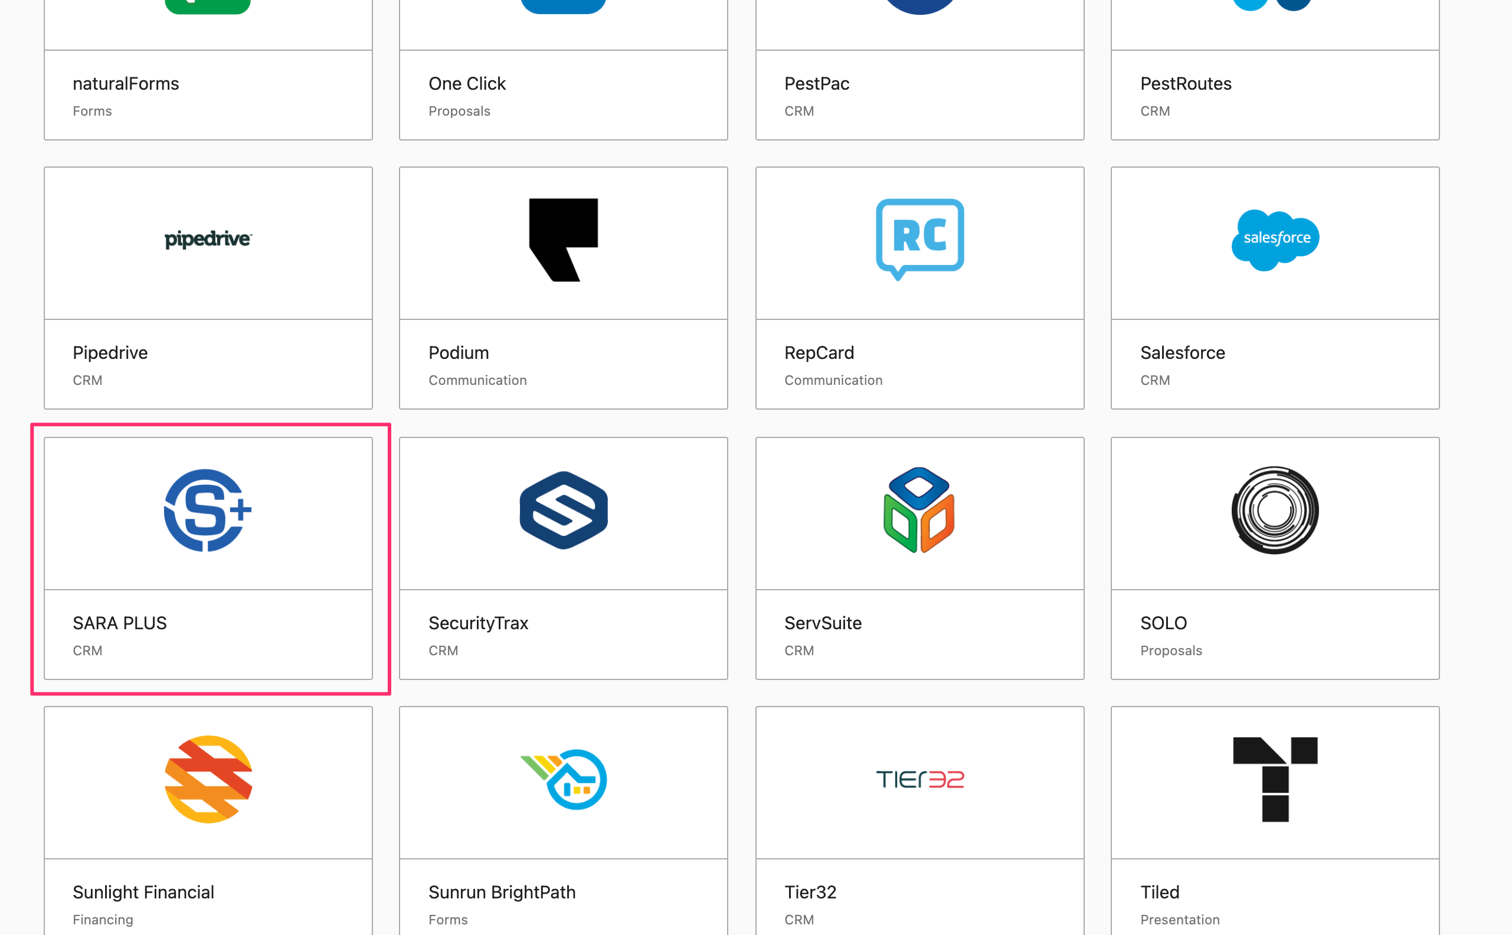Image resolution: width=1512 pixels, height=935 pixels.
Task: Click the CRM label under PestPac
Action: pyautogui.click(x=798, y=112)
